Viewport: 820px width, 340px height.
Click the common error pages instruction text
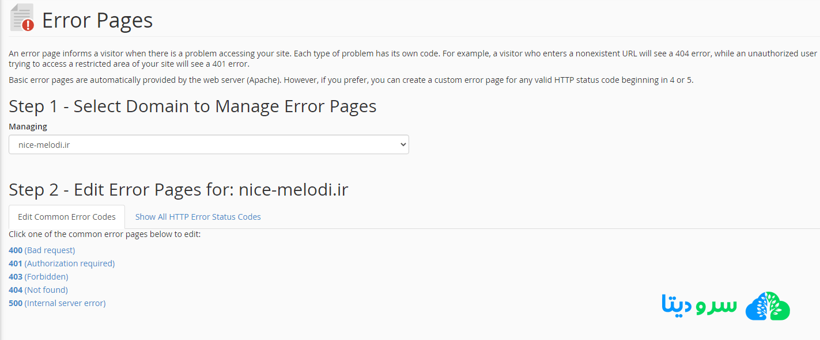[104, 234]
